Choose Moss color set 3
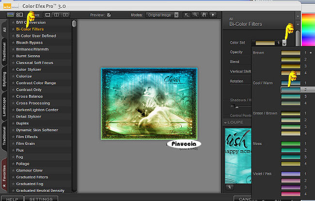Image resolution: width=315 pixels, height=201 pixels. (291, 157)
